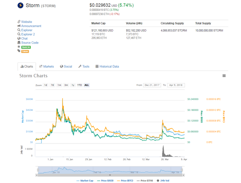
Task: Click the Total Supply column header
Action: pyautogui.click(x=203, y=23)
